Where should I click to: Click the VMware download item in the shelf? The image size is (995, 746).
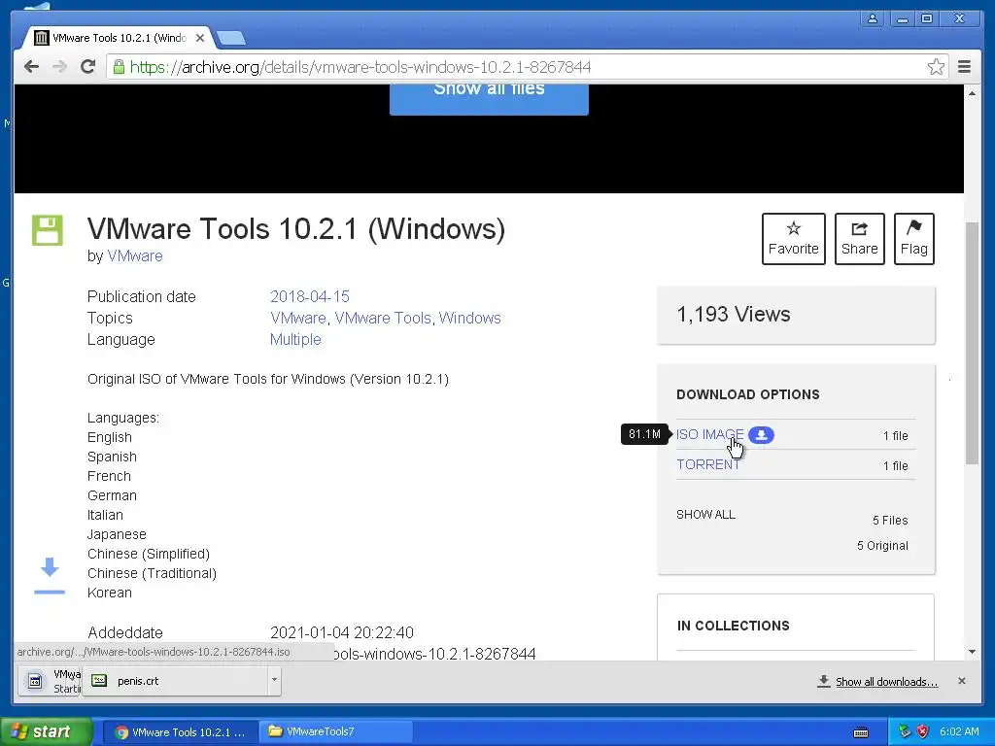[x=50, y=681]
